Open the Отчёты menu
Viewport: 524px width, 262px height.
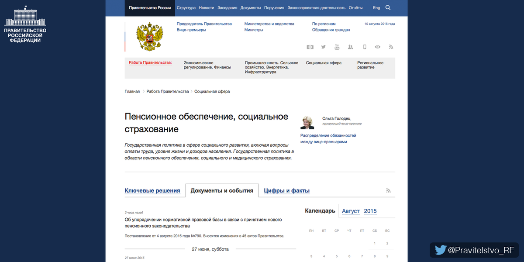tap(356, 8)
